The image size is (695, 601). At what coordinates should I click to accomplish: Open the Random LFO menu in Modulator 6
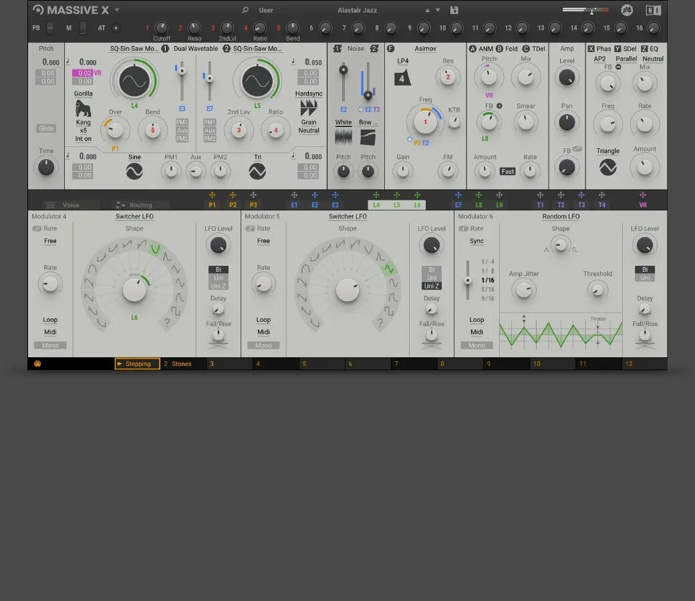click(561, 216)
